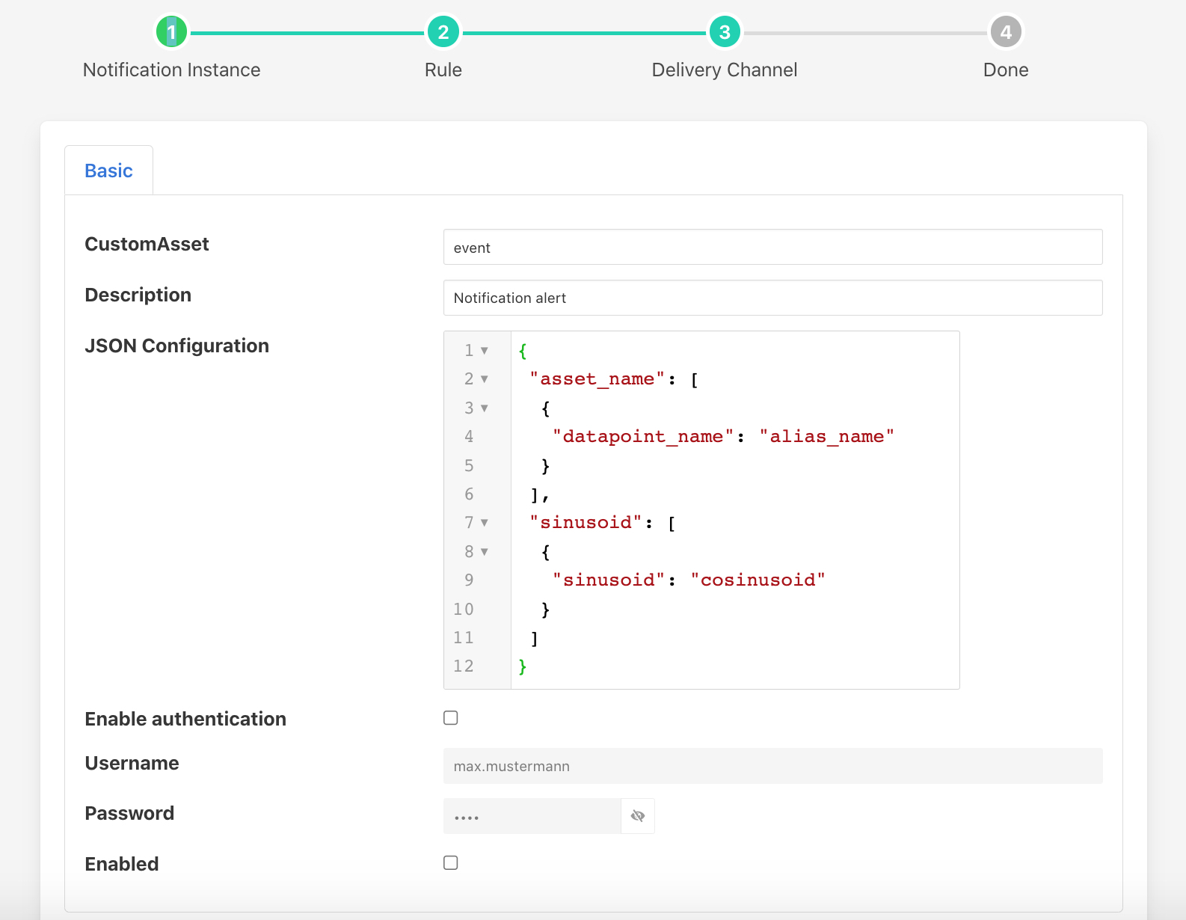Click into the Password field
This screenshot has height=920, width=1186.
point(532,816)
